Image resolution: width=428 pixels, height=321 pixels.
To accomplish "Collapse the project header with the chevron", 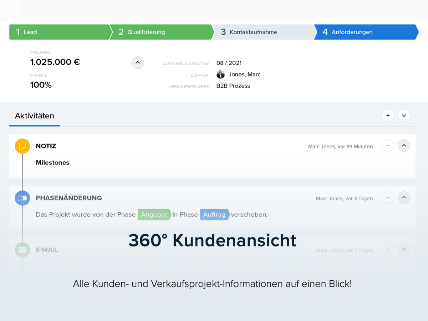I will point(138,62).
